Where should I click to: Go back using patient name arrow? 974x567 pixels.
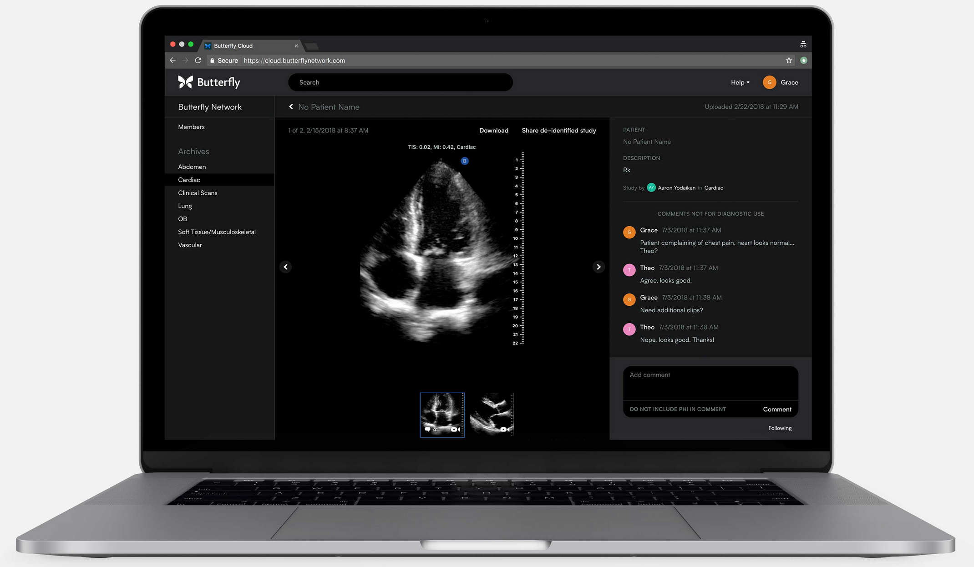pyautogui.click(x=291, y=107)
